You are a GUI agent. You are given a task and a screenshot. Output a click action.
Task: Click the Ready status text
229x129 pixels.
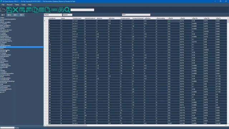[17, 128]
